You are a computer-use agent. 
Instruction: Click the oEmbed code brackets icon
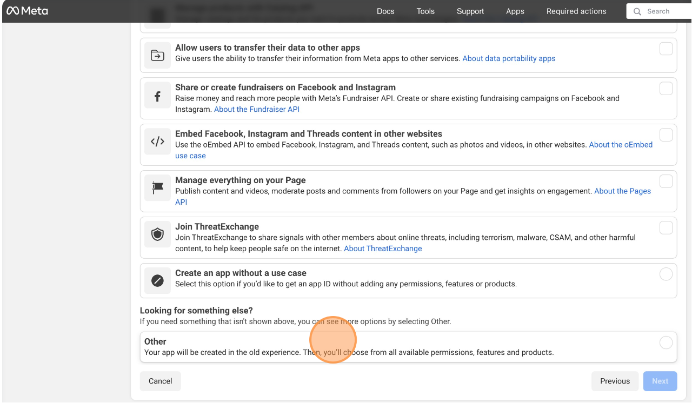click(x=157, y=142)
